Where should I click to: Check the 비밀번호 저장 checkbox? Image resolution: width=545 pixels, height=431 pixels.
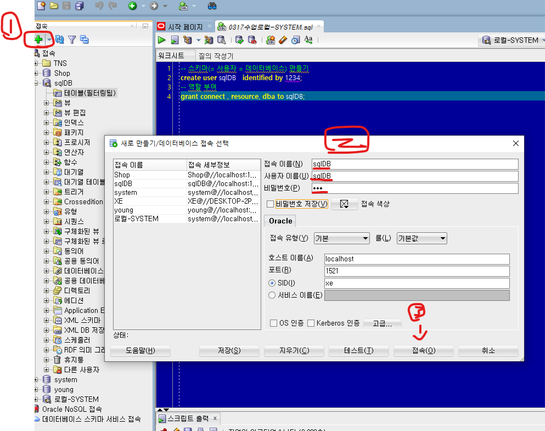(x=270, y=204)
